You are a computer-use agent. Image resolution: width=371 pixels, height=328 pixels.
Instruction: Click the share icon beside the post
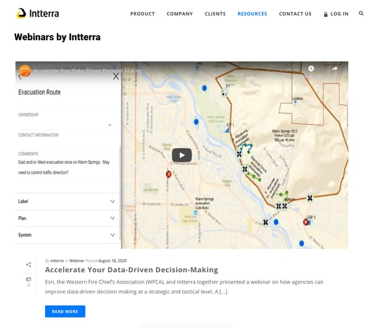click(x=28, y=264)
